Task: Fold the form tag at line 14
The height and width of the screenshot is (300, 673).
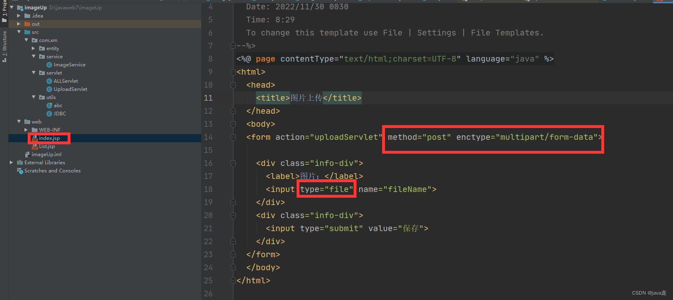Action: pyautogui.click(x=233, y=137)
